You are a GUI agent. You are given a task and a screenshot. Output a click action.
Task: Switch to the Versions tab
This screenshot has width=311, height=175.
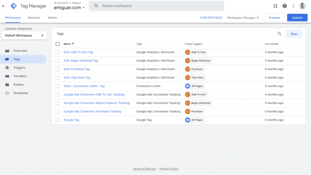pos(34,18)
